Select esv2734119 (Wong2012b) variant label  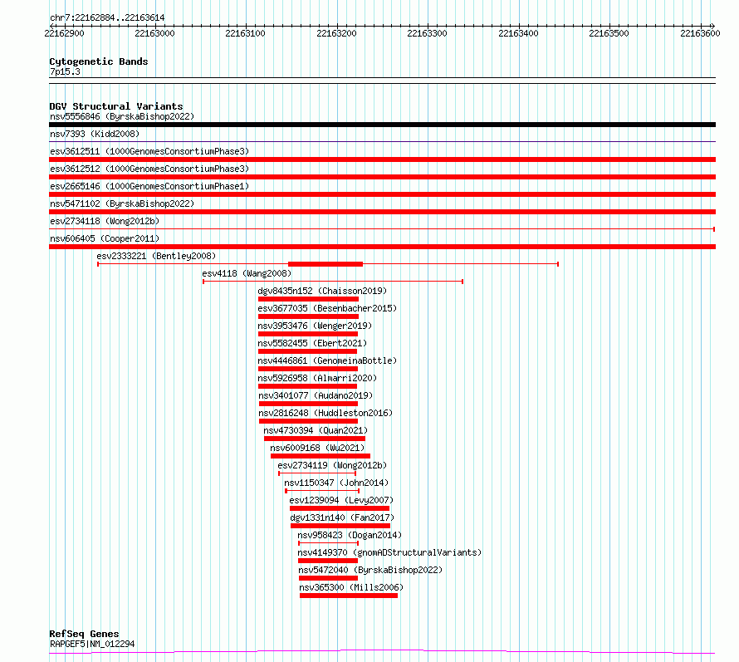point(332,465)
